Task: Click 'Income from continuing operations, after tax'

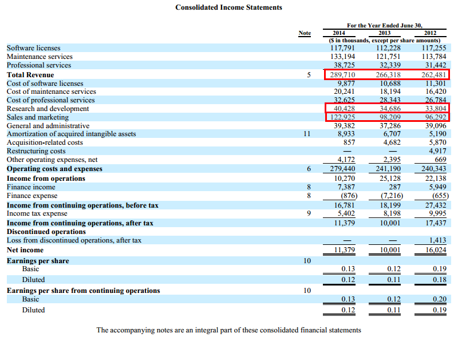Action: tap(80, 223)
